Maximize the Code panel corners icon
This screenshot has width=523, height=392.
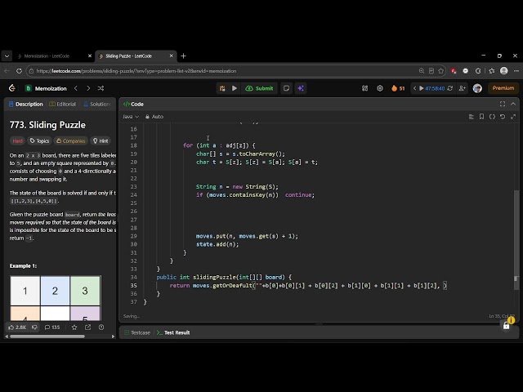click(503, 104)
